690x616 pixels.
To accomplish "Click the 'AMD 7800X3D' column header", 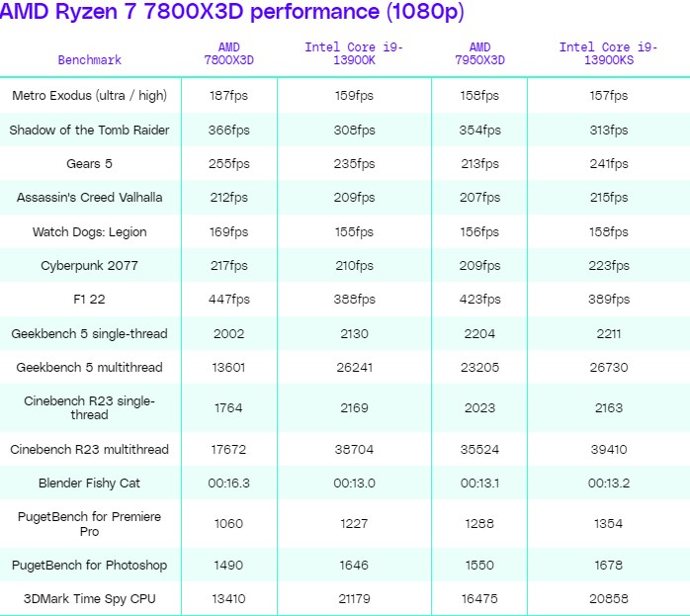I will pyautogui.click(x=228, y=53).
